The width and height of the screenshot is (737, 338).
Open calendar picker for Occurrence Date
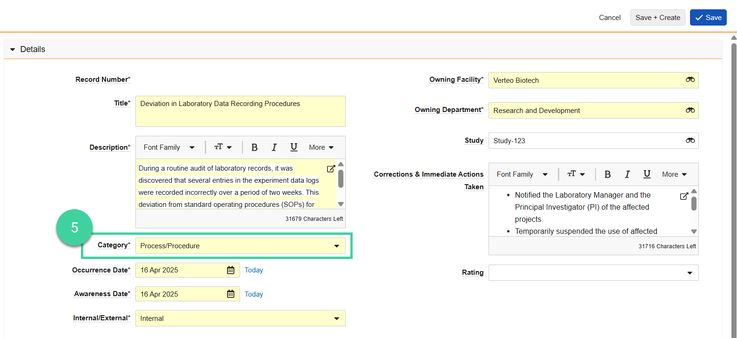tap(231, 270)
